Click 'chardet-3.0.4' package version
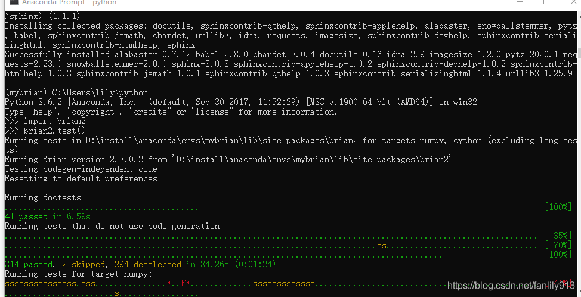This screenshot has width=581, height=297. [x=284, y=54]
